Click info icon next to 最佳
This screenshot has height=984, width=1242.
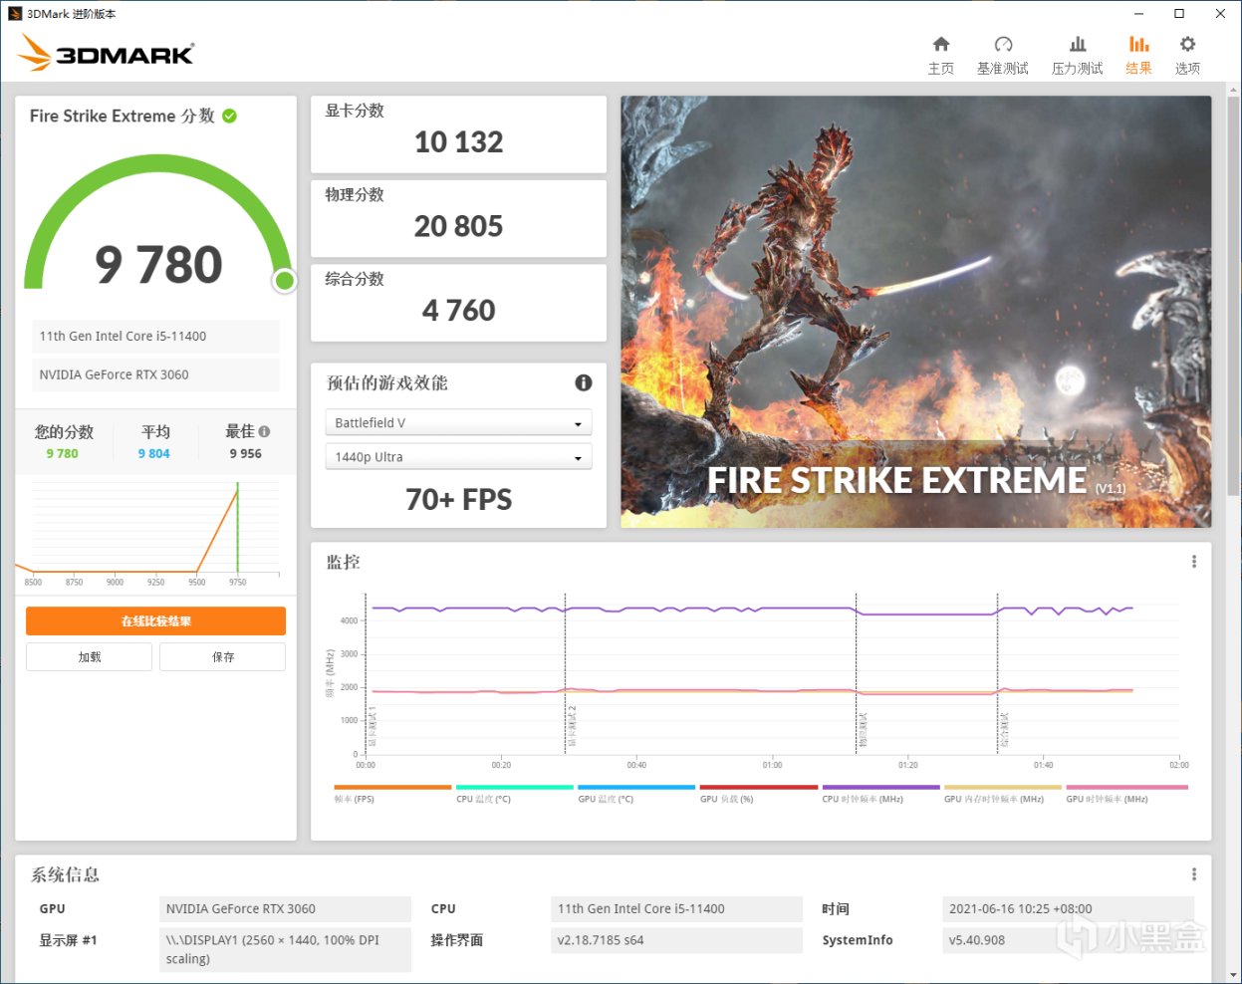[264, 431]
